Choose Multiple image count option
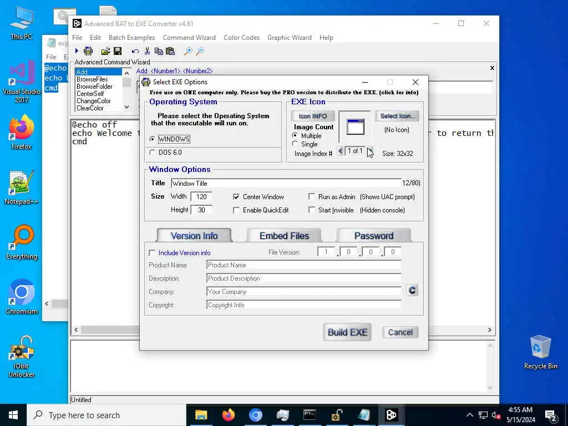The image size is (568, 426). 295,135
